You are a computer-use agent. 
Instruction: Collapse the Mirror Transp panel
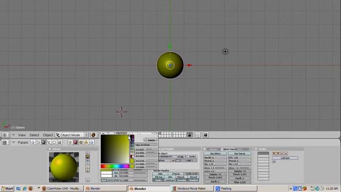204,149
